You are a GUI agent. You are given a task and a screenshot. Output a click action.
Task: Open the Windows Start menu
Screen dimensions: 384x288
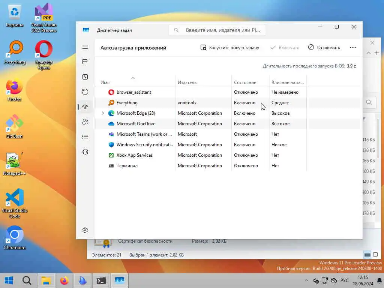click(x=9, y=280)
